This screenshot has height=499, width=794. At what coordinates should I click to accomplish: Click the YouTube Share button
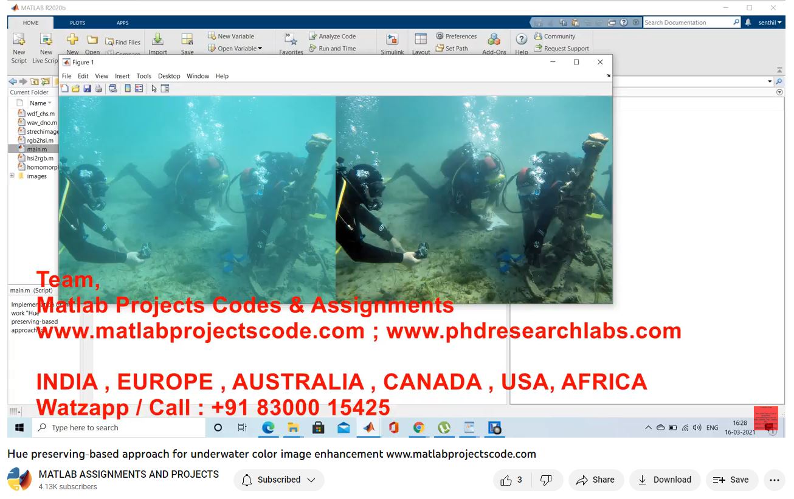tap(596, 480)
